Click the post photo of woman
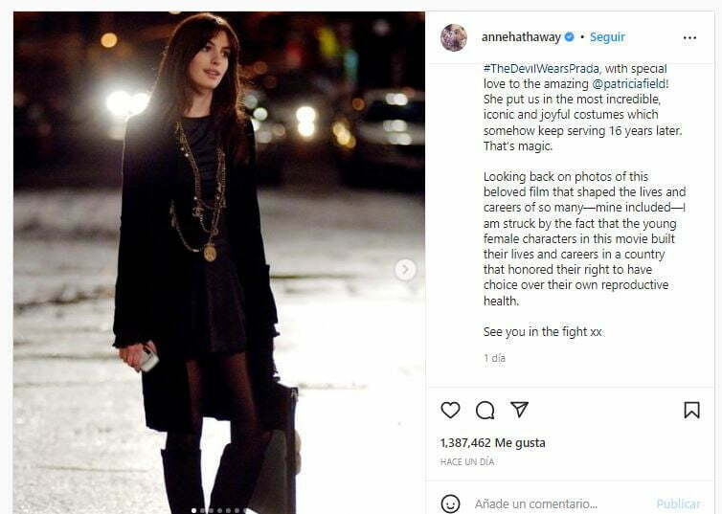 [219, 263]
